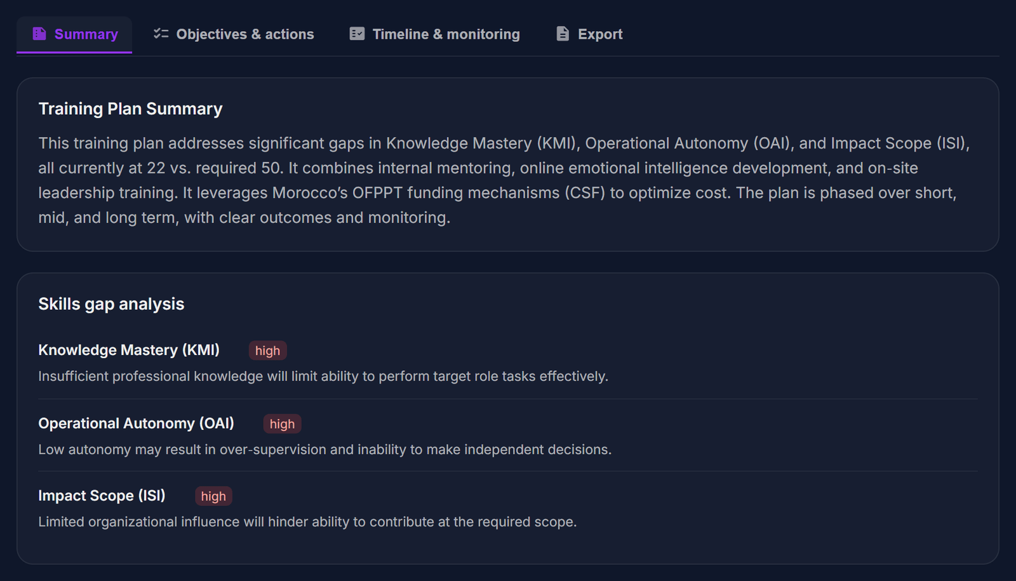Click the Export file icon
This screenshot has height=581, width=1016.
click(563, 34)
